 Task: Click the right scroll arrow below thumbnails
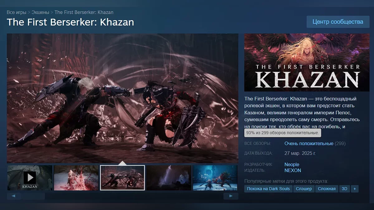[x=231, y=196]
